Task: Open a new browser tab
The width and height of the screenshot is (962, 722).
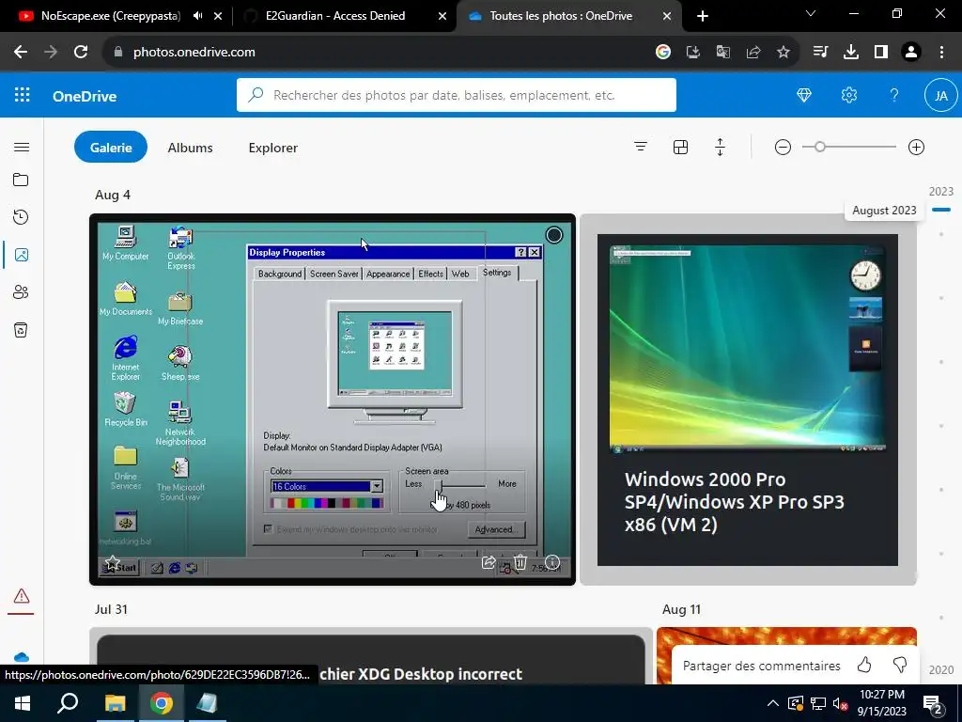Action: coord(703,16)
